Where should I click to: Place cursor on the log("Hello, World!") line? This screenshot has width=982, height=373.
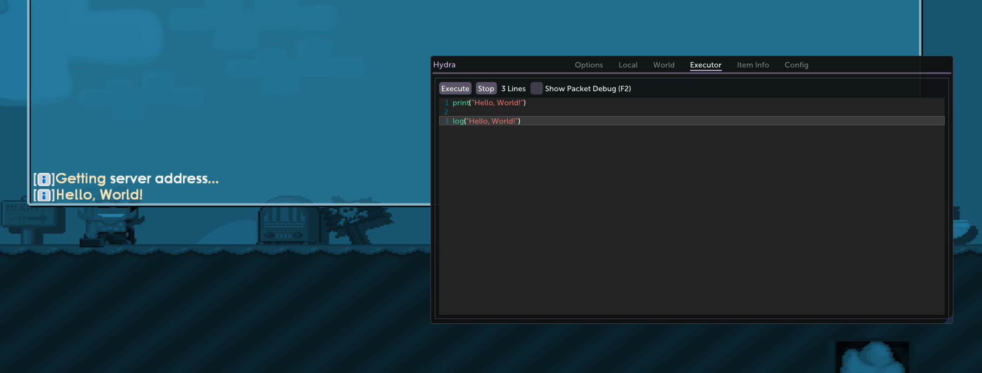pos(486,121)
